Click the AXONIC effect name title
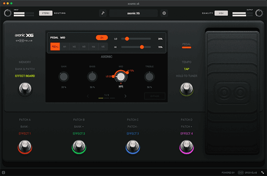This screenshot has height=176, width=267. point(106,57)
